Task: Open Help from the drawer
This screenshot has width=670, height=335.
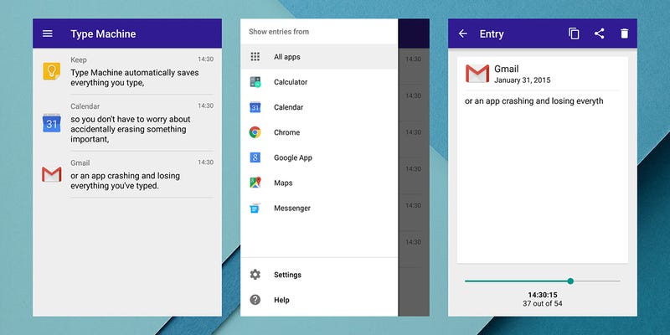Action: coord(319,300)
